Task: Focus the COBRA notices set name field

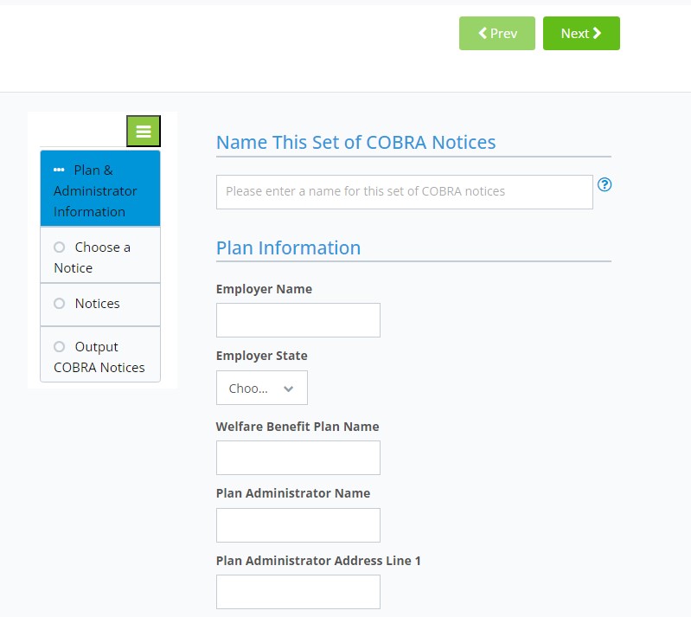Action: (404, 192)
